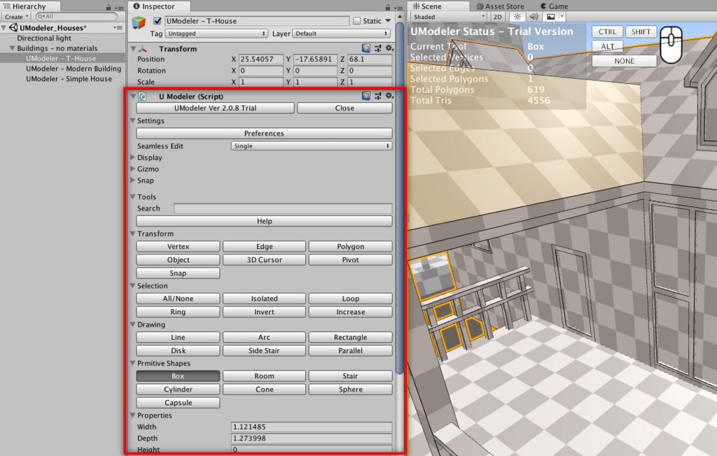
Task: Expand the Snap settings foldout
Action: pos(133,180)
